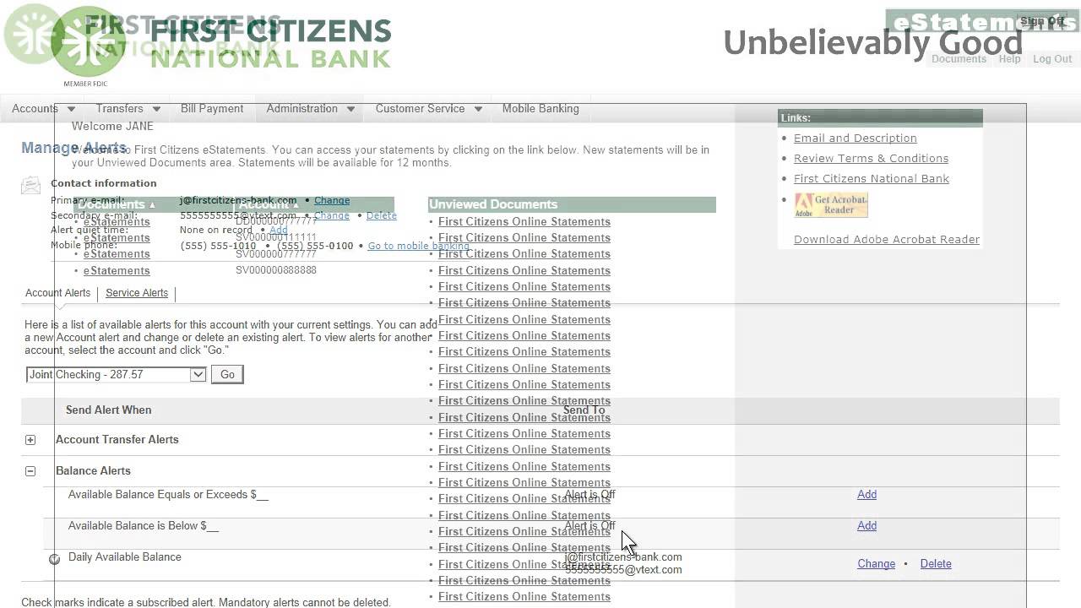The width and height of the screenshot is (1081, 608).
Task: Open the Bill Payment menu
Action: pos(212,108)
